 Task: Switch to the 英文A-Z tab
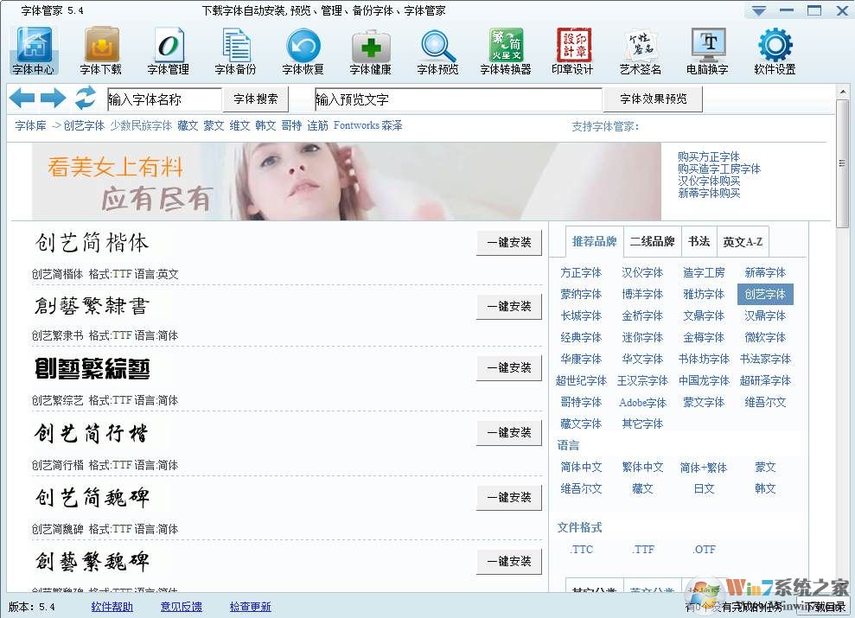point(743,242)
